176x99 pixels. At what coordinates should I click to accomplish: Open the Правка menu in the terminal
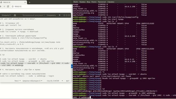[x=82, y=2]
